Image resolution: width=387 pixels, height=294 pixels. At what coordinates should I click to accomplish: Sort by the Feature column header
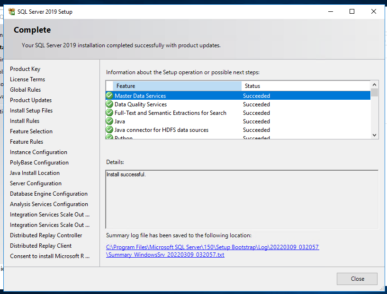pyautogui.click(x=177, y=86)
